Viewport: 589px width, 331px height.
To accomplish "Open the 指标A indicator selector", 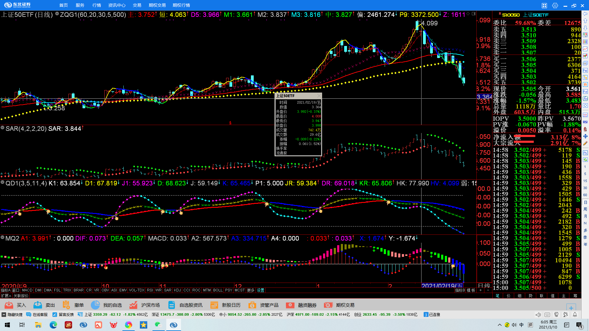I will 6,290.
